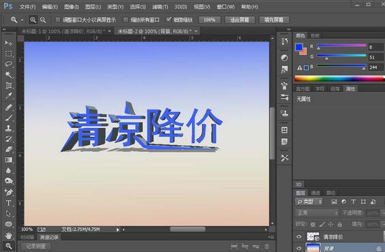Filter layers by pixel layer type
Viewport: 385px width, 252px height.
[x=334, y=202]
